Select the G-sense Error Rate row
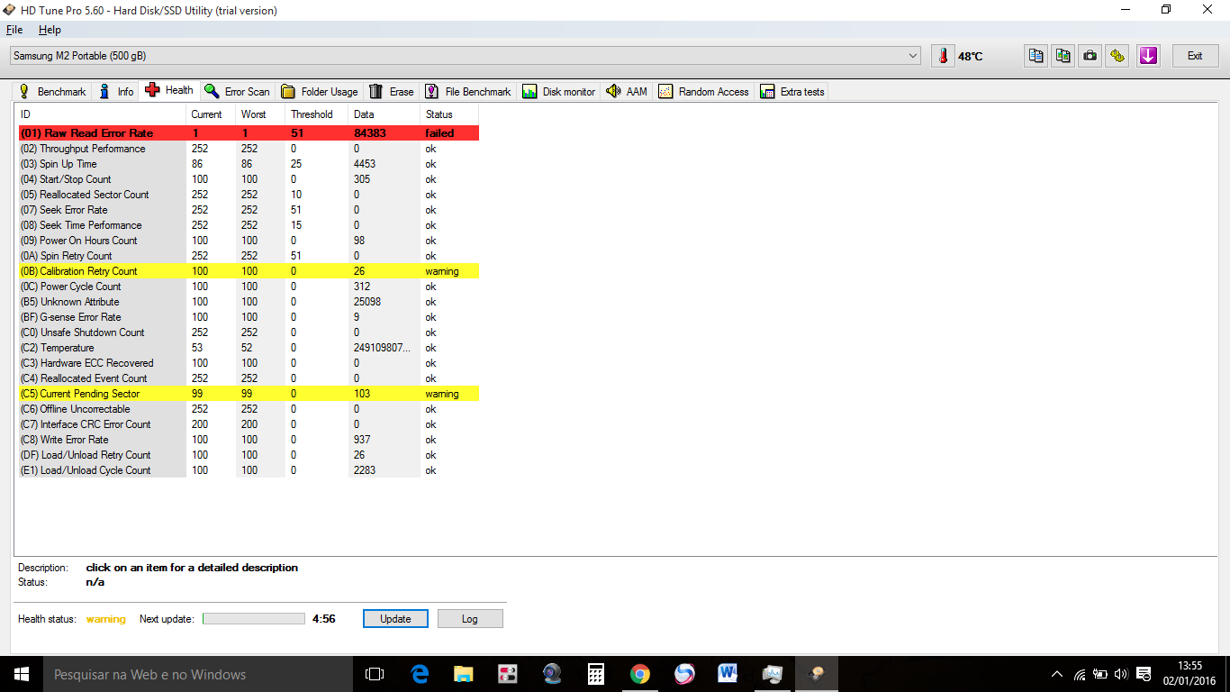 [x=249, y=317]
